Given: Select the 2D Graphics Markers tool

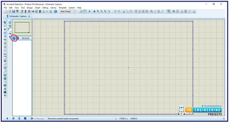Looking at the screenshot, I should pyautogui.click(x=5, y=95).
